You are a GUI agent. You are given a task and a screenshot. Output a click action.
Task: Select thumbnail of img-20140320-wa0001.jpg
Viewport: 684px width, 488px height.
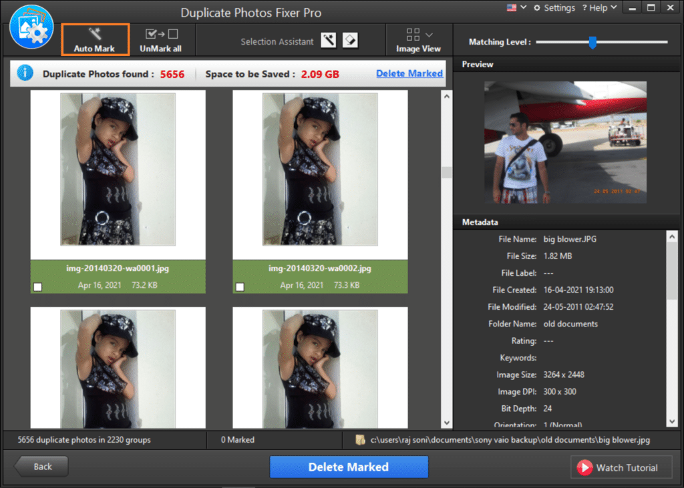click(x=118, y=169)
